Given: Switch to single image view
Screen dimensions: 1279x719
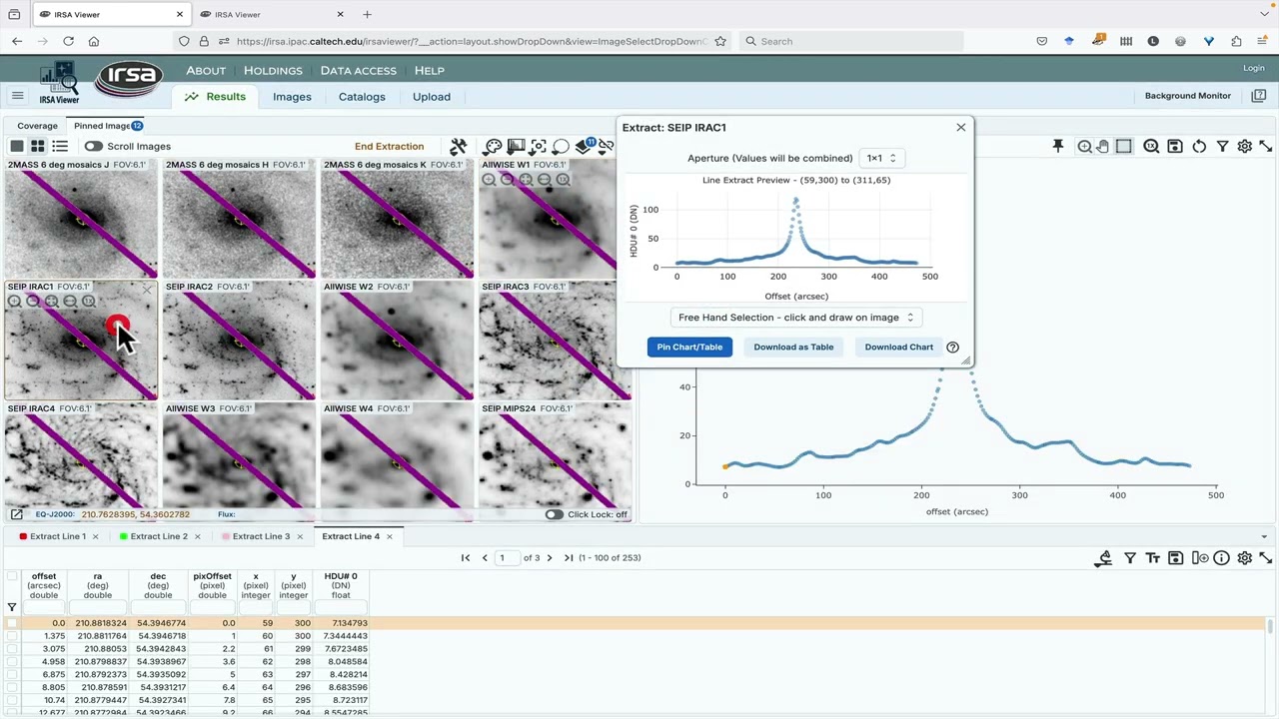Looking at the screenshot, I should pos(17,146).
